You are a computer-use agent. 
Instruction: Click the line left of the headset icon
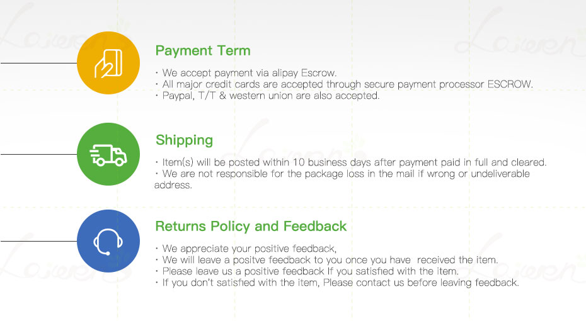(38, 241)
